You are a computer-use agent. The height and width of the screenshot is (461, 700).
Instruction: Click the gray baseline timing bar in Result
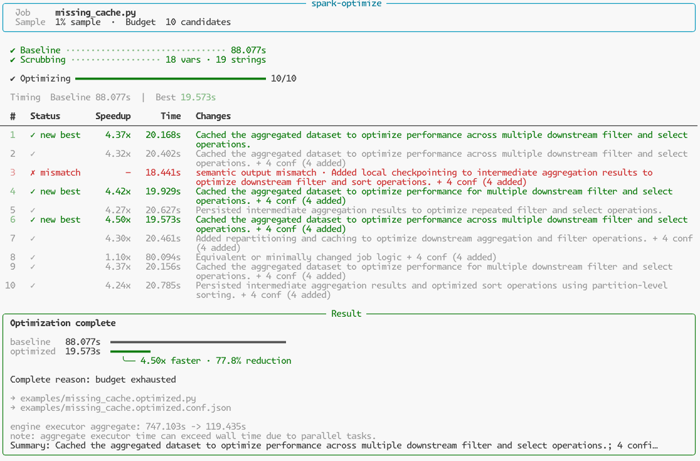tap(198, 342)
